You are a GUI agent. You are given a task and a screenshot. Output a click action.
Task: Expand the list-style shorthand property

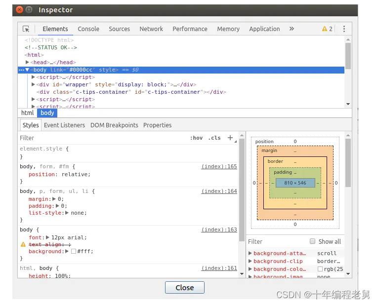[67, 213]
